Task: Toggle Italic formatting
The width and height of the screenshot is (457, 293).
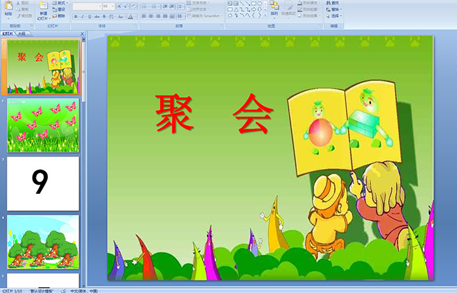Action: 82,16
